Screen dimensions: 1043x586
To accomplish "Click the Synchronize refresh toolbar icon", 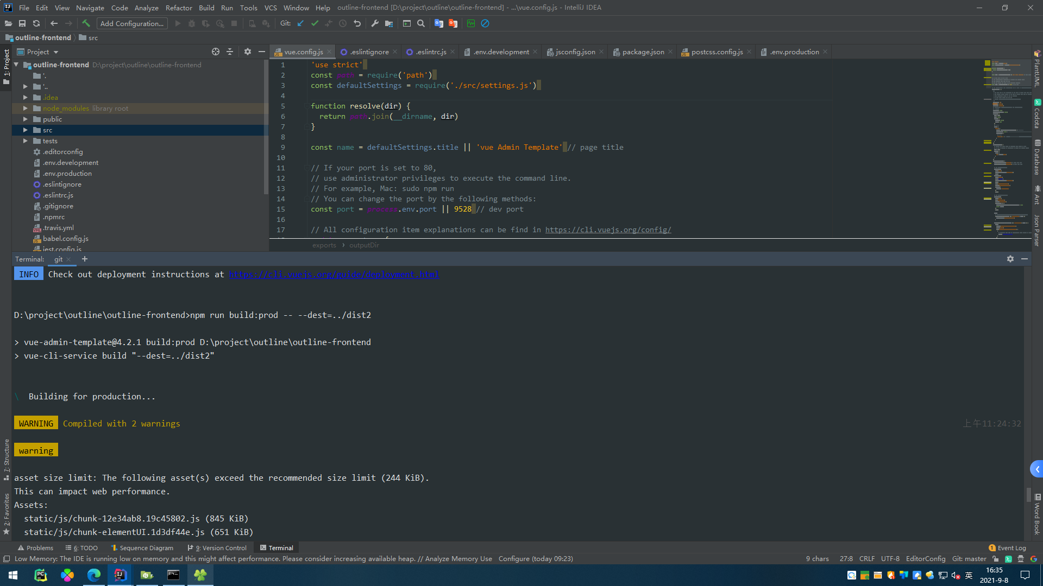I will tap(36, 23).
